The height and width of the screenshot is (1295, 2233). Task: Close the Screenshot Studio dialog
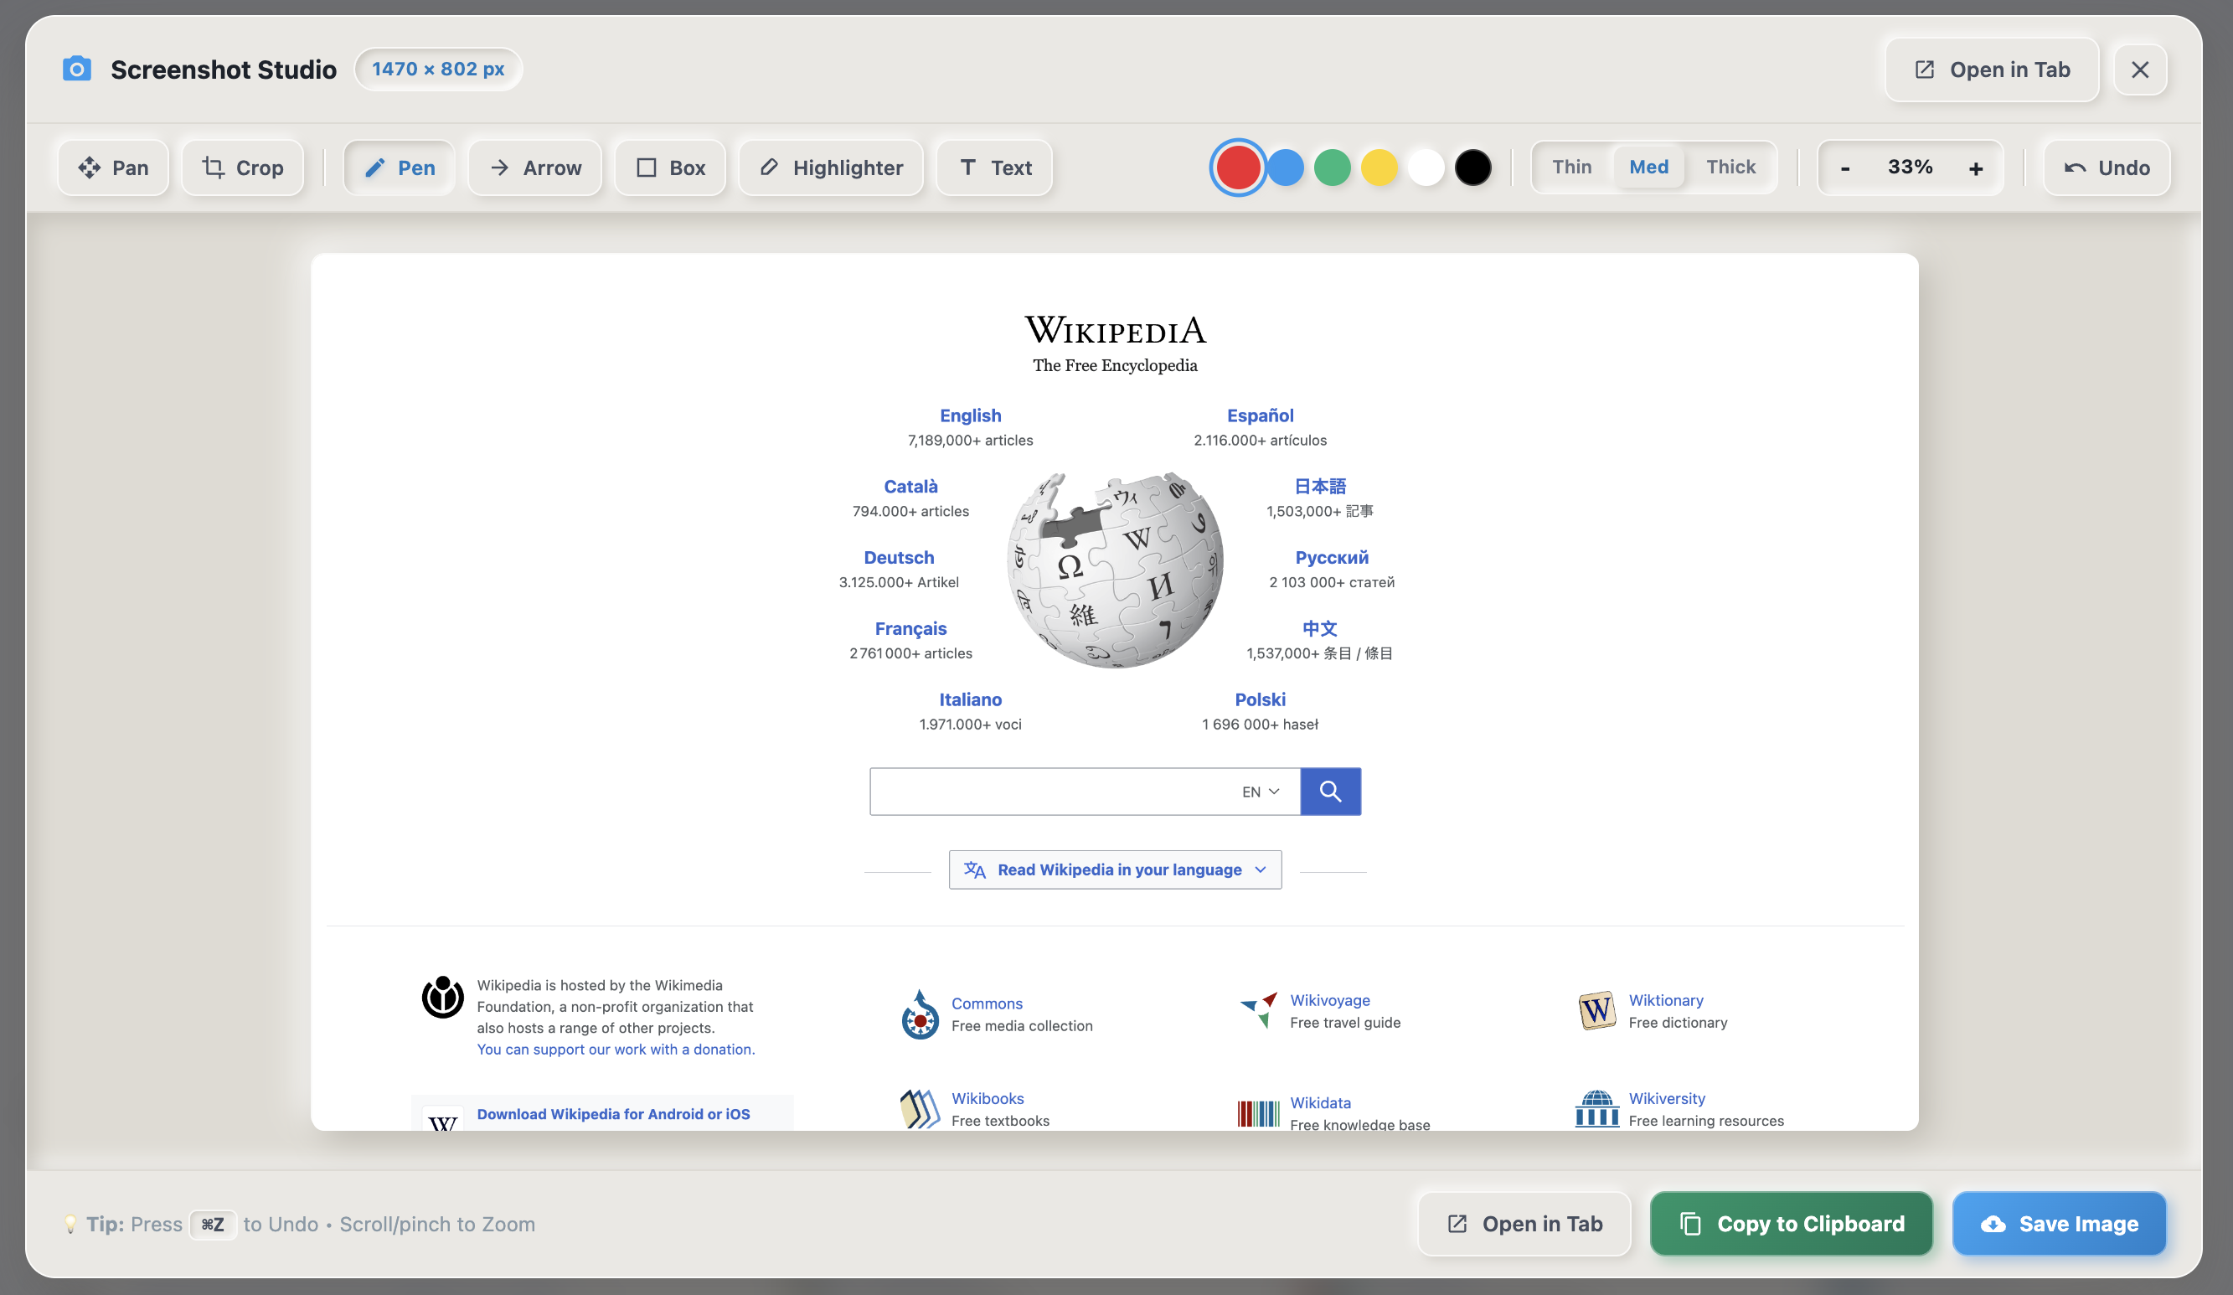2140,70
